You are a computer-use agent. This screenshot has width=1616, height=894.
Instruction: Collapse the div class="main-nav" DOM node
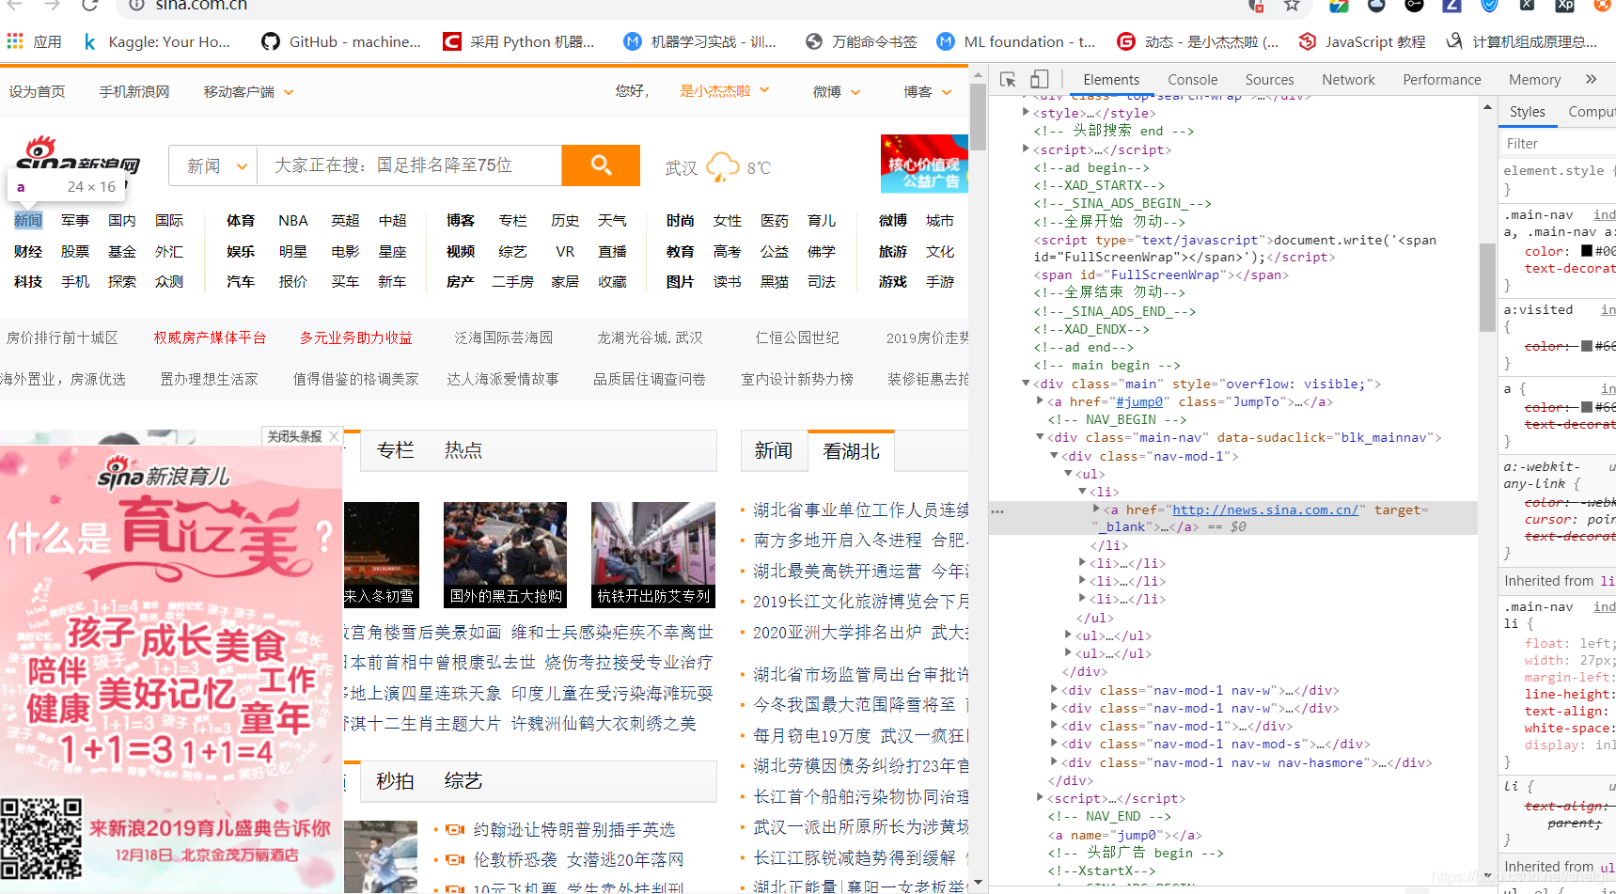coord(1040,437)
